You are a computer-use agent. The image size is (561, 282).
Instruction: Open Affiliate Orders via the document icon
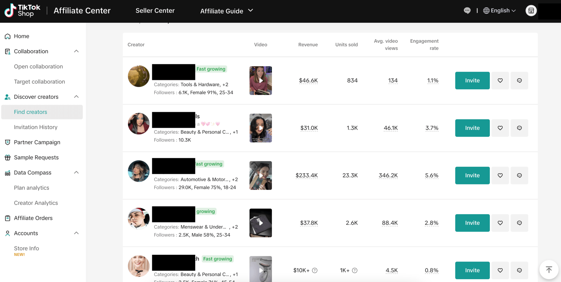point(7,218)
